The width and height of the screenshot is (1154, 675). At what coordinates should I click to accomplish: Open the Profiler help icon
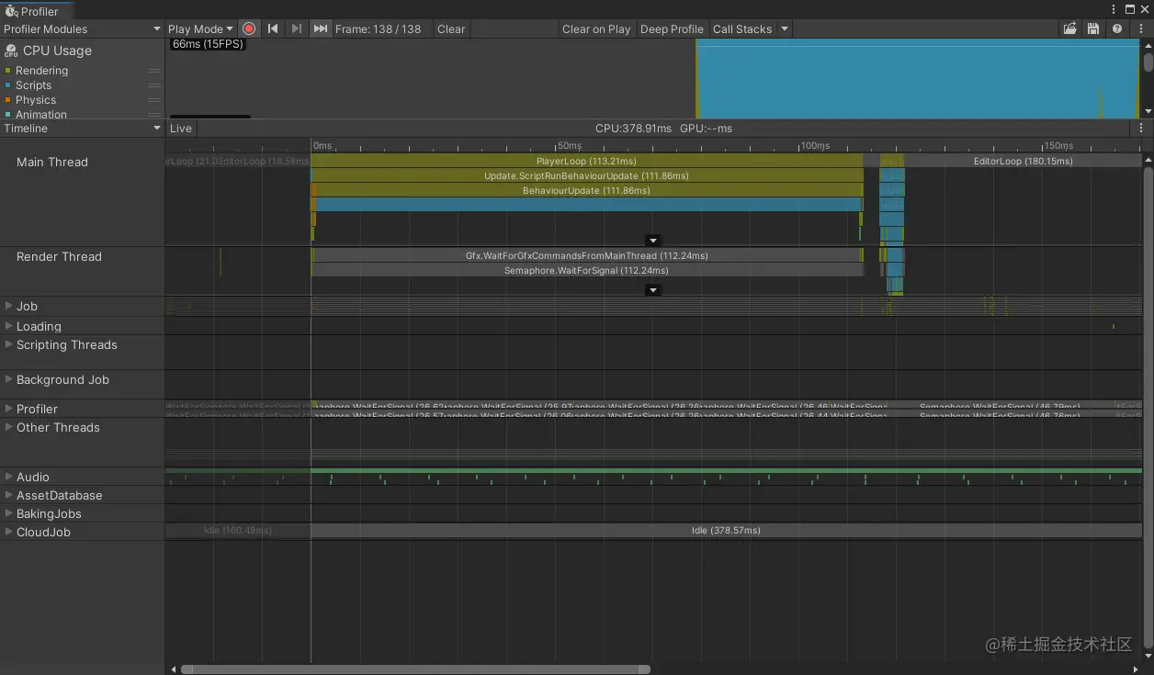coord(1117,28)
